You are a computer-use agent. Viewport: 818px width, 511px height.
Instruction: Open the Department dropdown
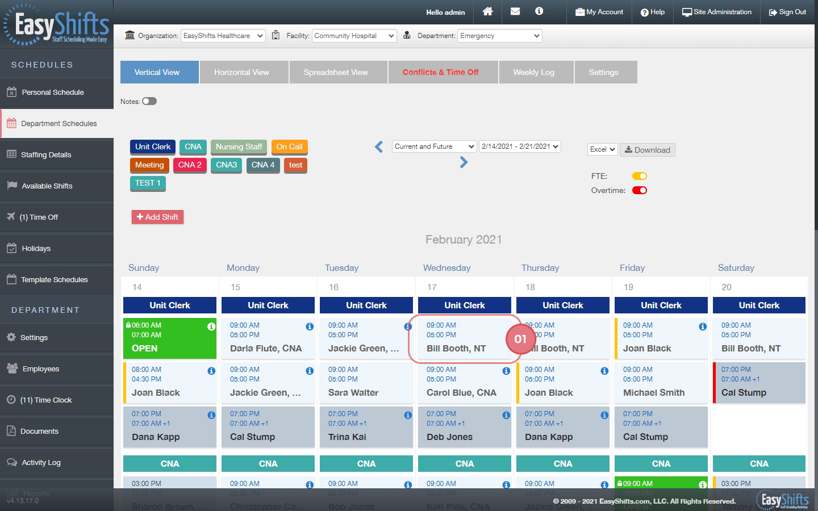click(500, 36)
